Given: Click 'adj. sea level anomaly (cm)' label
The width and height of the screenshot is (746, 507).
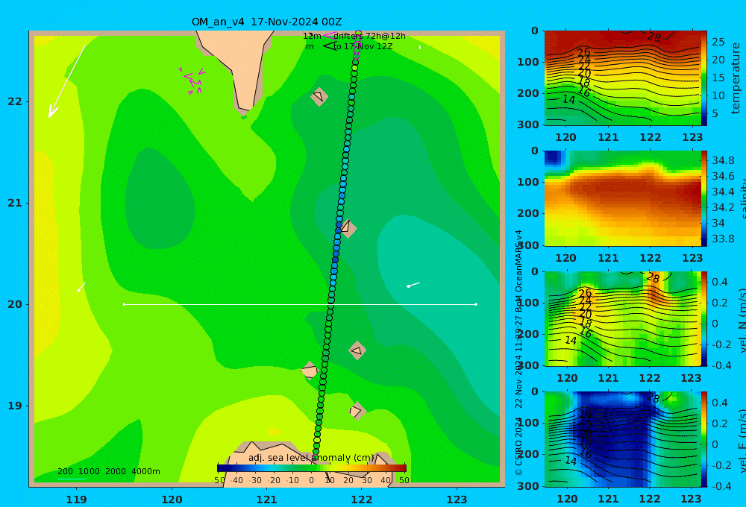Looking at the screenshot, I should 311,458.
